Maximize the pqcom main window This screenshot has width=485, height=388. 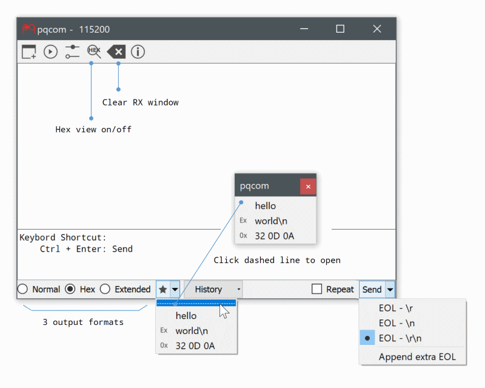pos(340,28)
